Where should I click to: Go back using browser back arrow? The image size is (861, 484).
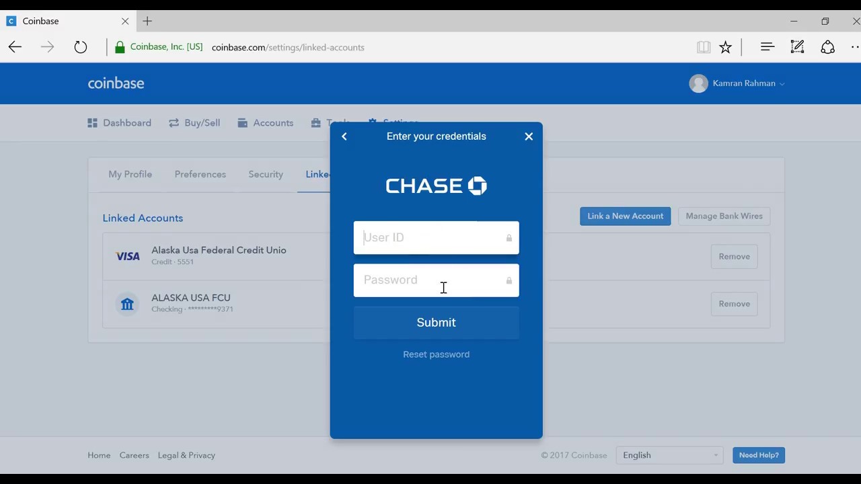(x=15, y=47)
